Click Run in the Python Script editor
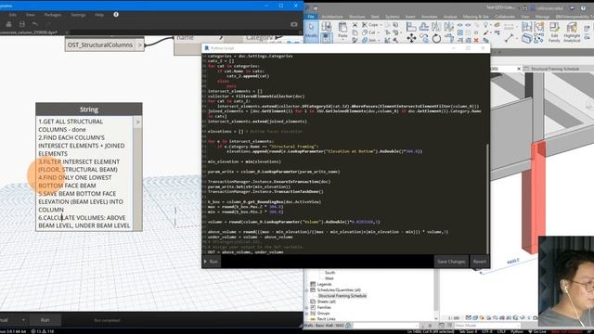 point(212,262)
